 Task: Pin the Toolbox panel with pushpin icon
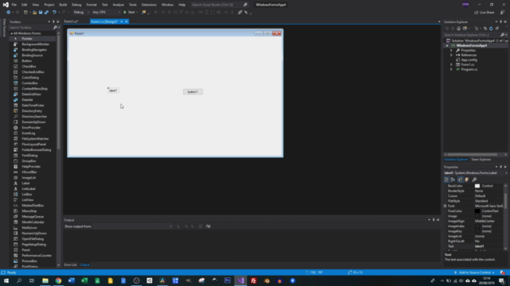click(53, 21)
